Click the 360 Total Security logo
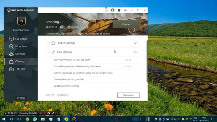 (21, 10)
